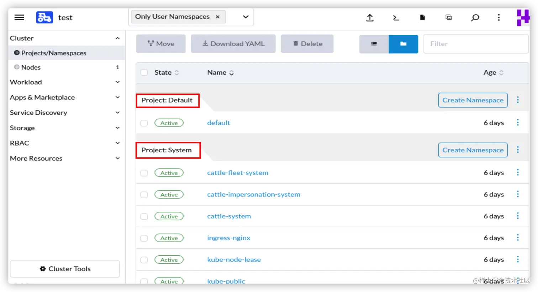Click the test cluster name
The image size is (538, 292).
coord(65,18)
